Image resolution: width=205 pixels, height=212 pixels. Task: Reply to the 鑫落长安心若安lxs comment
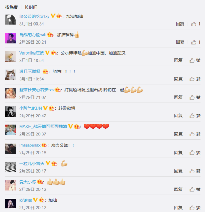(178, 97)
